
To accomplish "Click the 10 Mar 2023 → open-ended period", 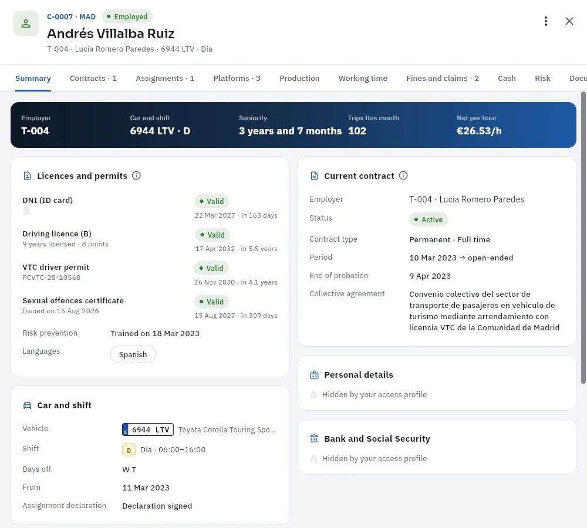I will tap(461, 258).
